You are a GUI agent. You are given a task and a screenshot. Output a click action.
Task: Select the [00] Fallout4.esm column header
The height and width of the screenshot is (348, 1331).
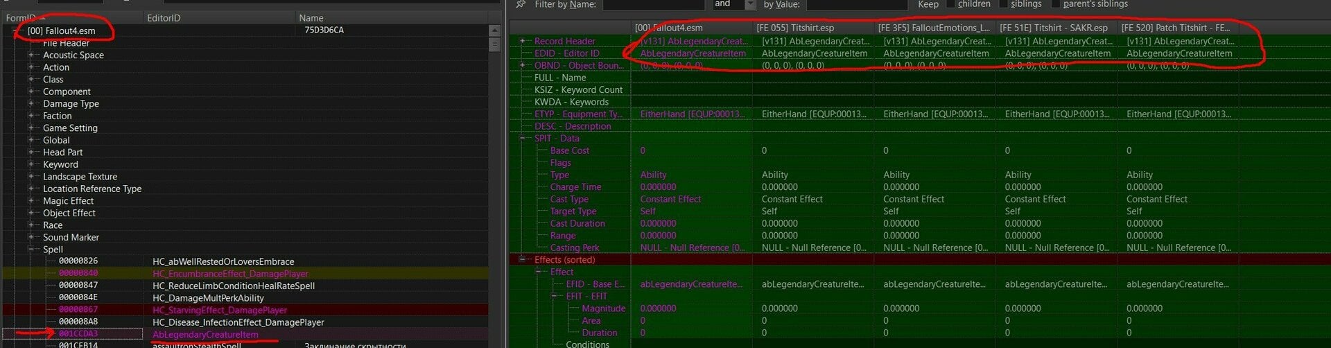click(691, 28)
